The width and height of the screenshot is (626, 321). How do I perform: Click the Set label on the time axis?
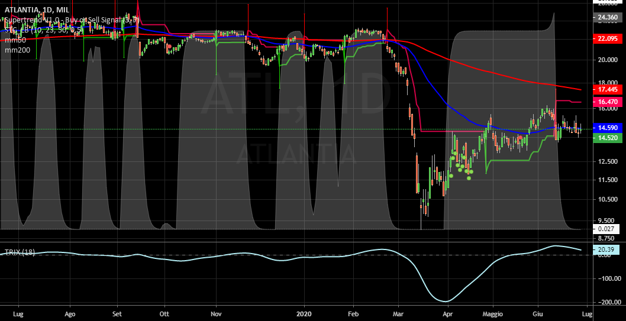pos(117,313)
